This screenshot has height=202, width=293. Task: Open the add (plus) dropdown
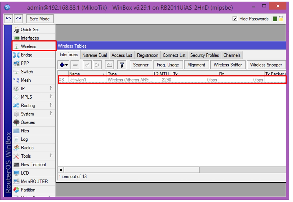[63, 65]
